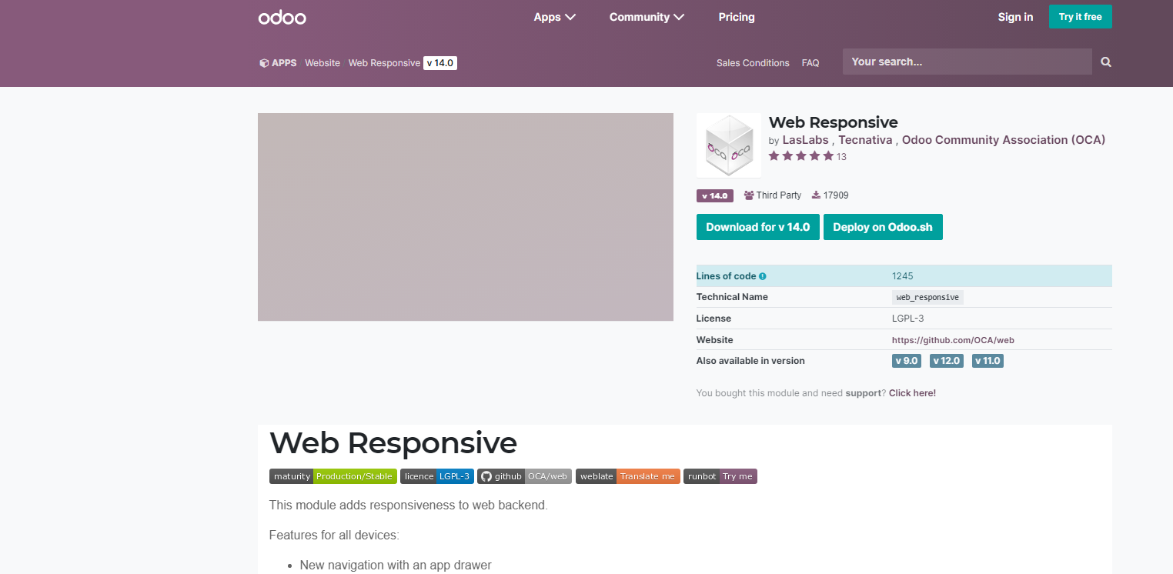
Task: Go to Website category in the breadcrumb
Action: pos(322,63)
